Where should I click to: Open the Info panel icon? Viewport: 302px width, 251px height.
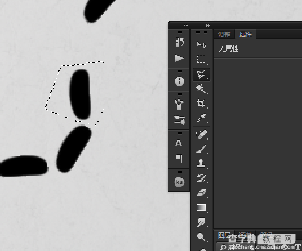[179, 81]
